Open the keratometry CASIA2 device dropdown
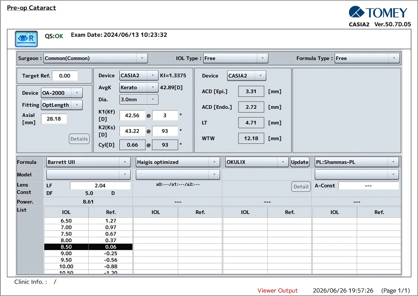 139,75
